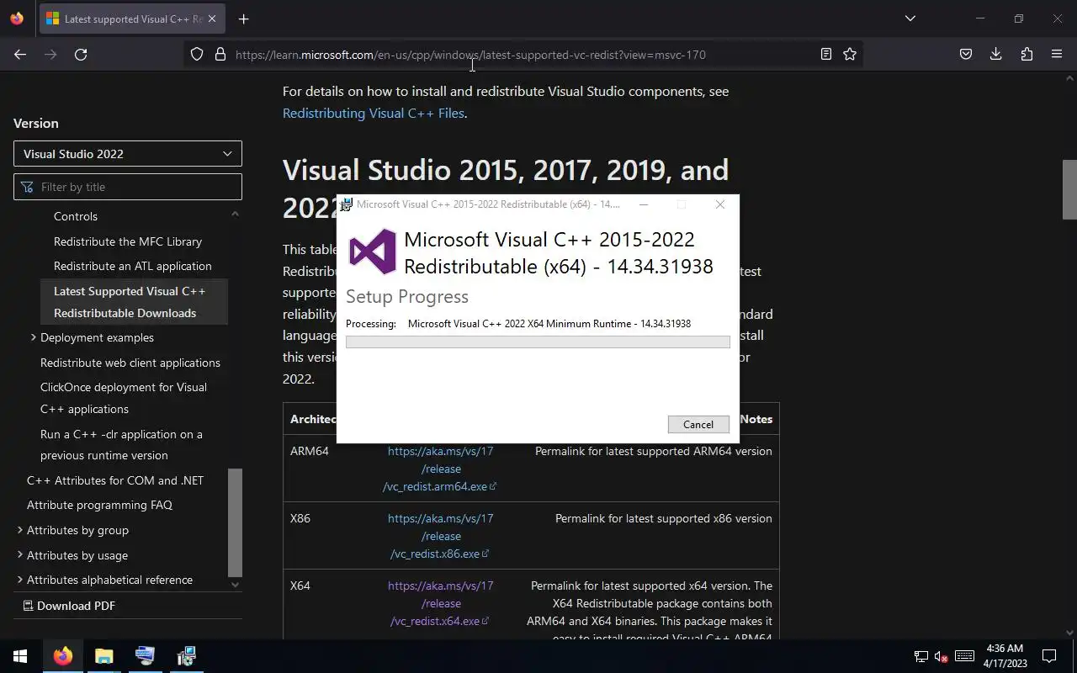Click the Visual Studio logo in installer
Viewport: 1077px width, 673px height.
(x=373, y=252)
